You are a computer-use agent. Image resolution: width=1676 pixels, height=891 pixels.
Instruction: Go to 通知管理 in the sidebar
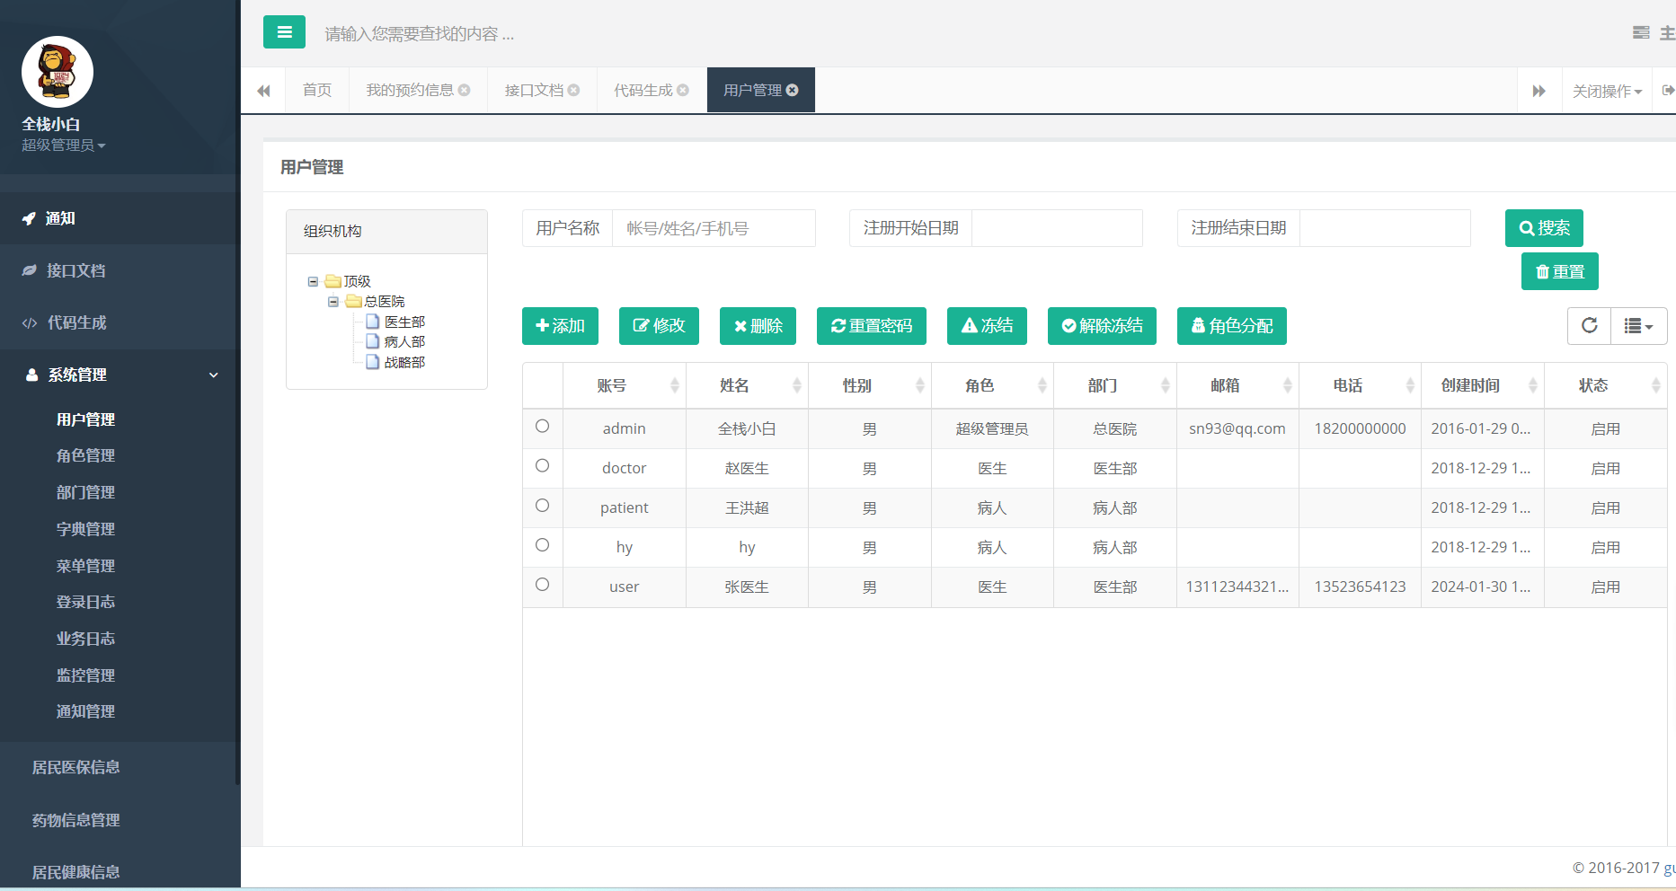(85, 711)
